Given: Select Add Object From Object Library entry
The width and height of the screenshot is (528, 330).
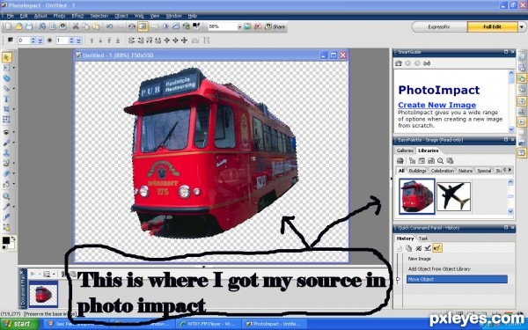Looking at the screenshot, I should tap(439, 269).
